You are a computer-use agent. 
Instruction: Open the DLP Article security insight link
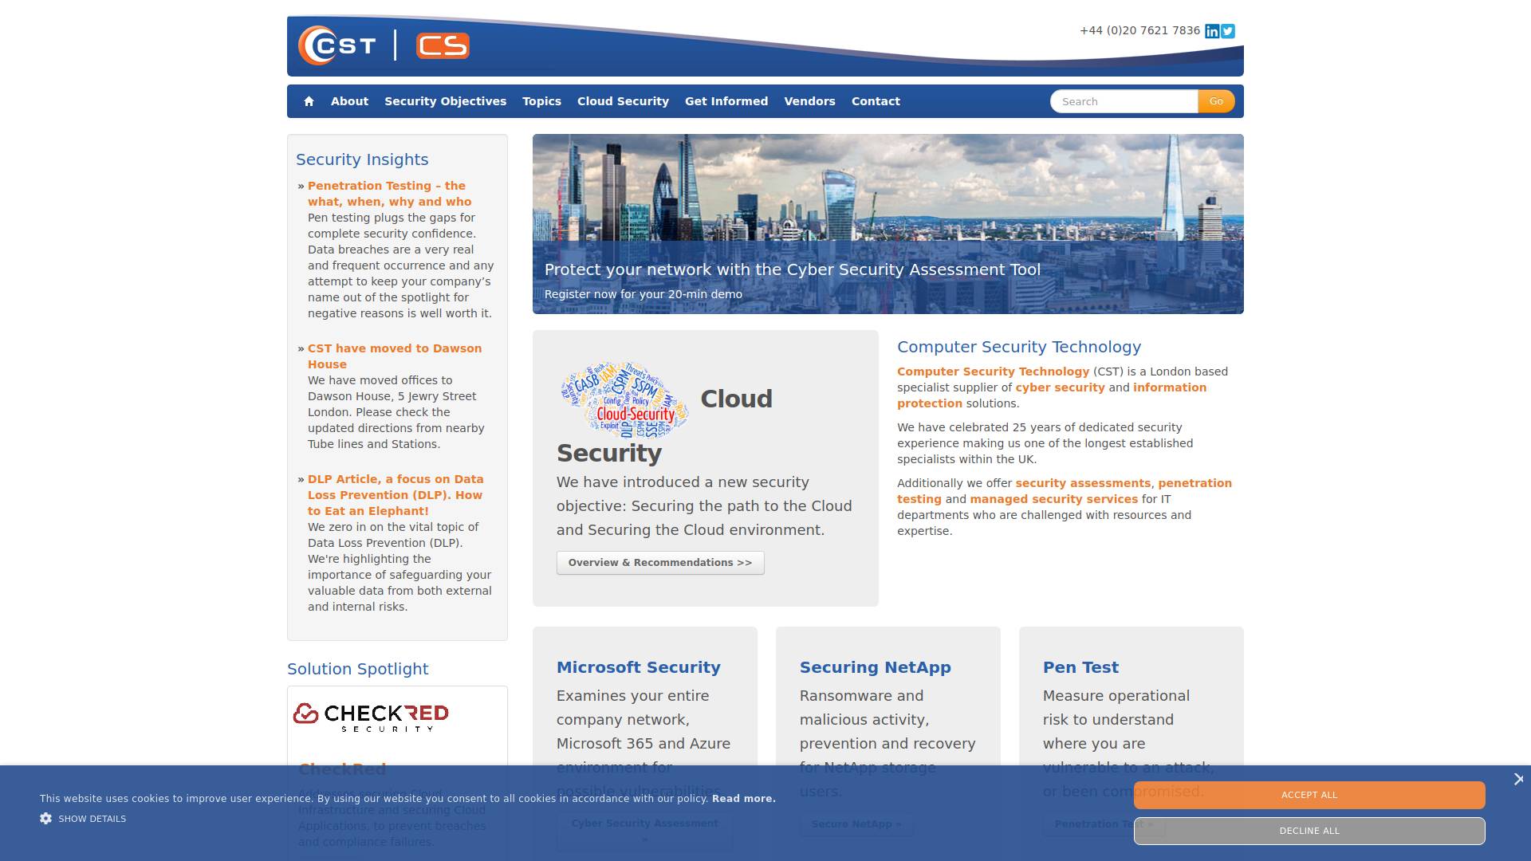pyautogui.click(x=396, y=494)
